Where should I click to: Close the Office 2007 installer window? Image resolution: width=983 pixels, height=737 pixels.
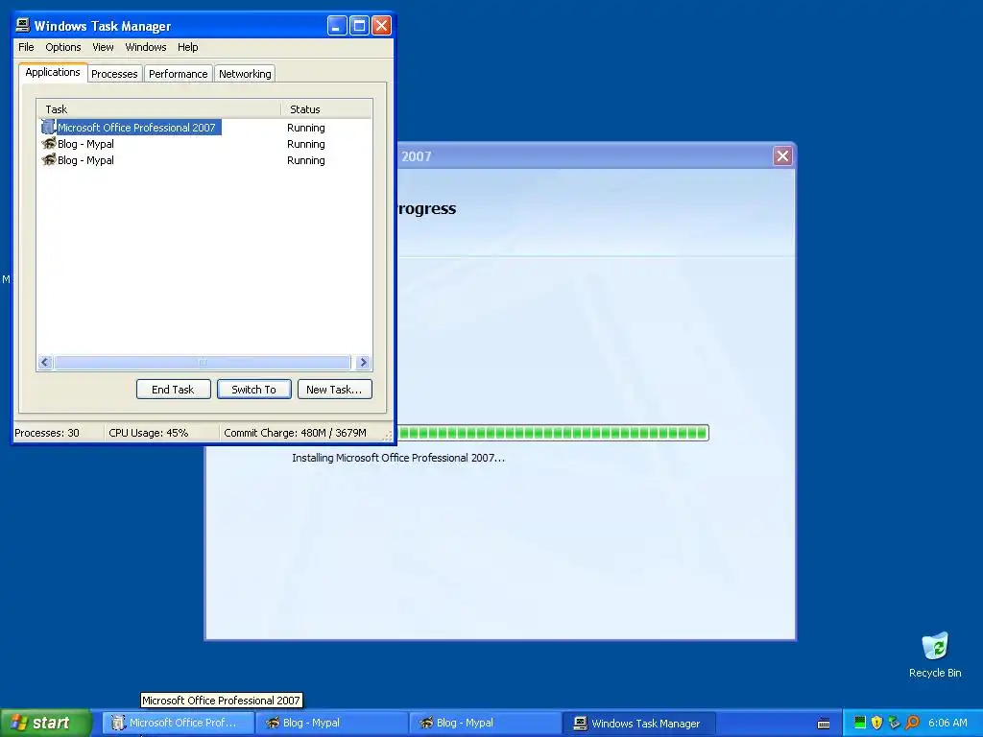[x=782, y=156]
